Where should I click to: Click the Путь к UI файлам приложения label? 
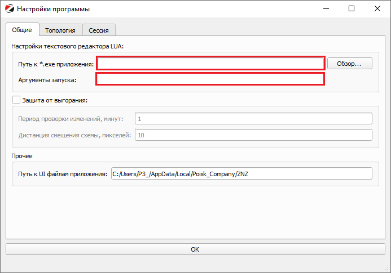(63, 174)
